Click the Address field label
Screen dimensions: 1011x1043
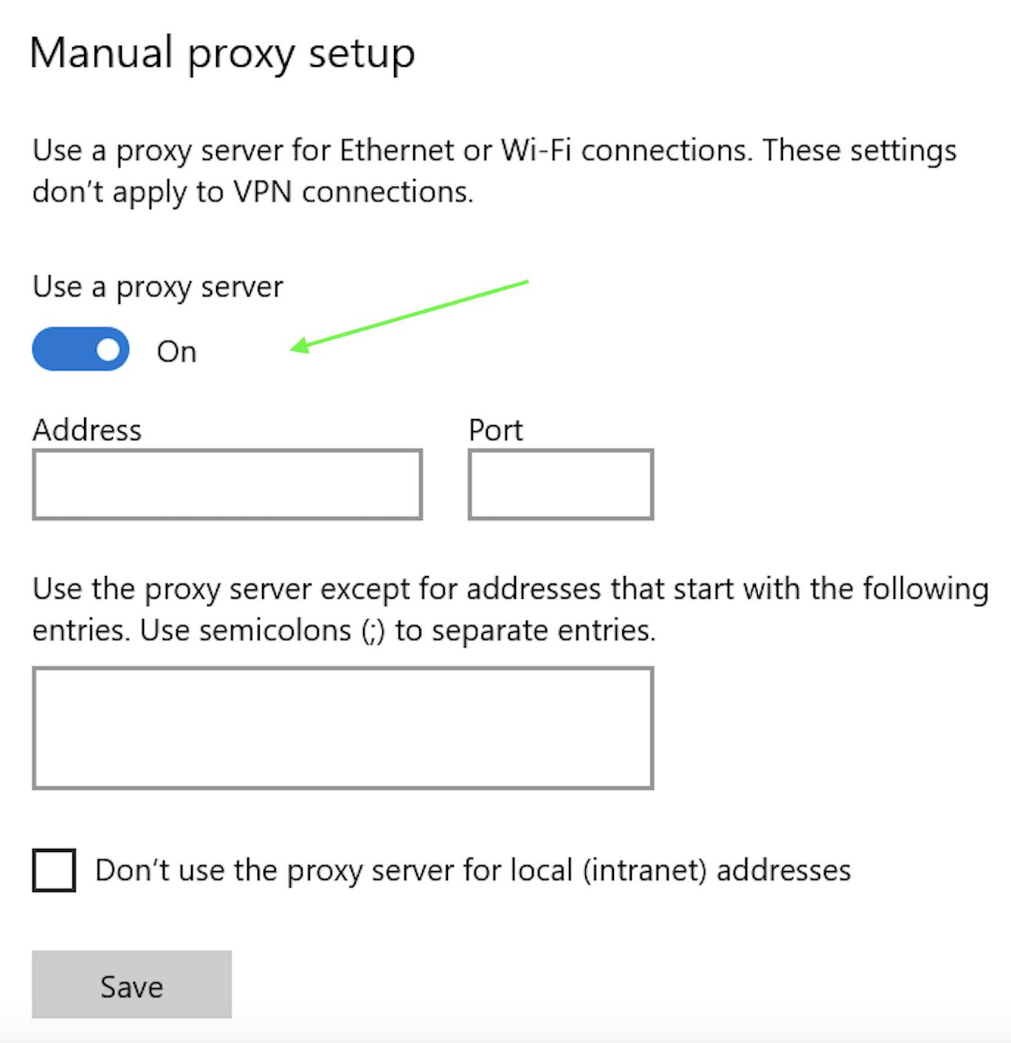87,430
